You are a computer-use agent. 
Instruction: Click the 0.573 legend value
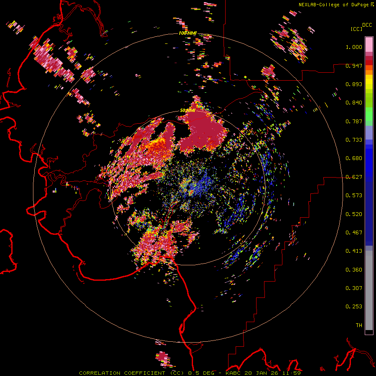(354, 196)
